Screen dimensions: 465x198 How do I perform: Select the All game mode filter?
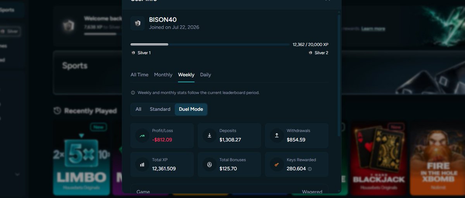click(x=138, y=109)
